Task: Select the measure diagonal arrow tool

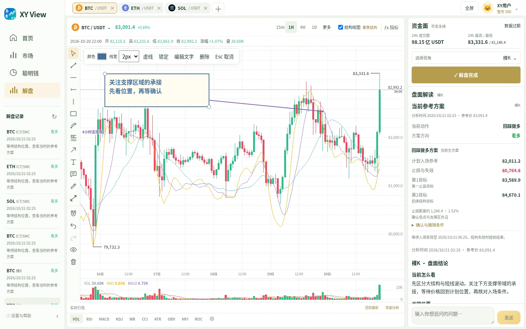Action: pyautogui.click(x=73, y=198)
